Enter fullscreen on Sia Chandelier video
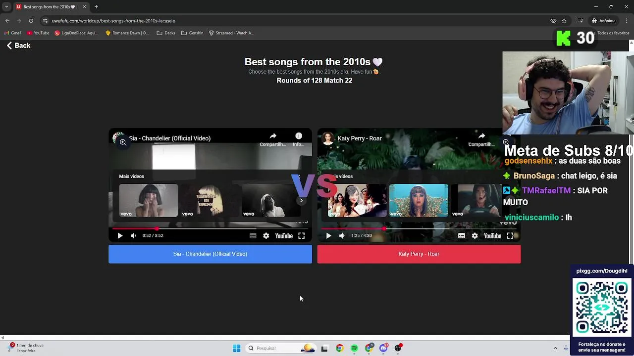Screen dimensions: 634x356 (301, 236)
